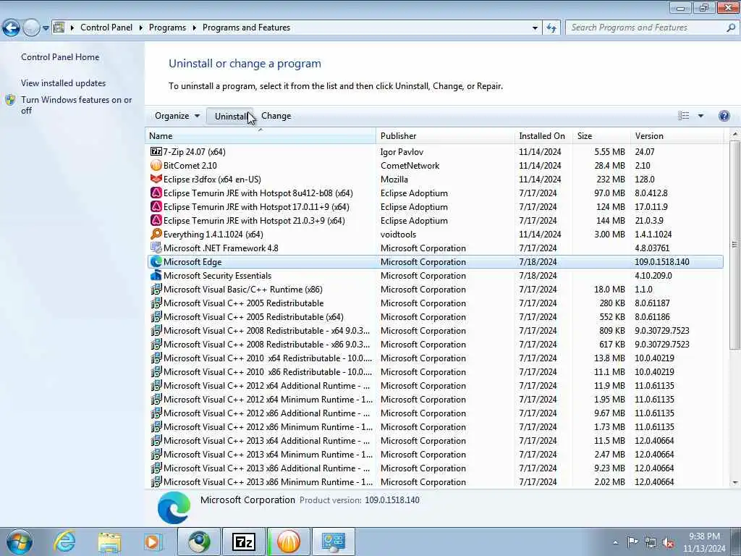
Task: Open the Organize dropdown menu
Action: click(x=177, y=116)
